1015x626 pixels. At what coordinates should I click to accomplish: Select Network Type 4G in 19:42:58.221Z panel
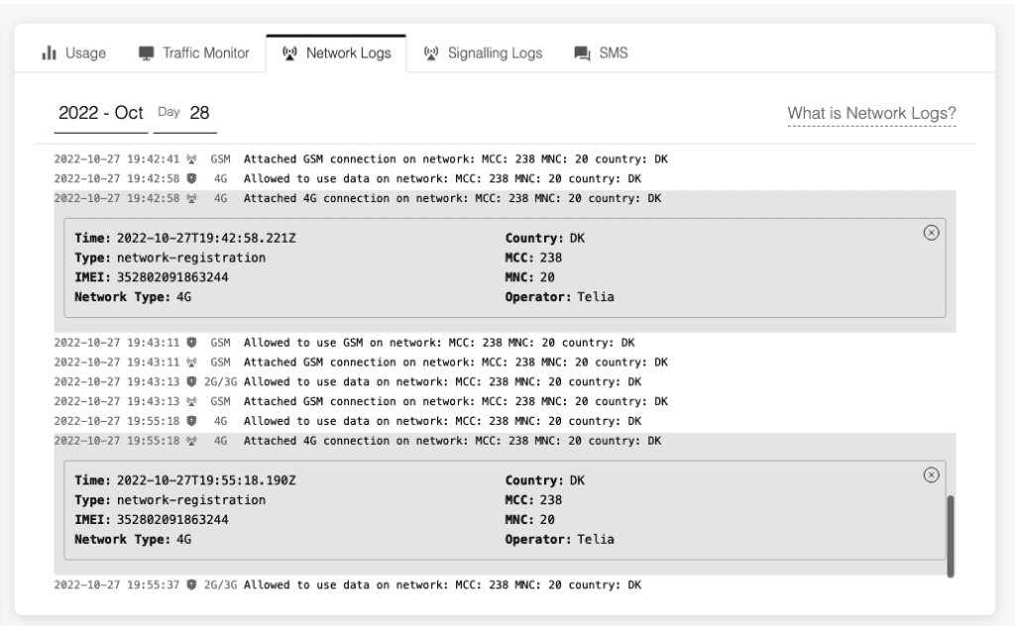[x=183, y=297]
